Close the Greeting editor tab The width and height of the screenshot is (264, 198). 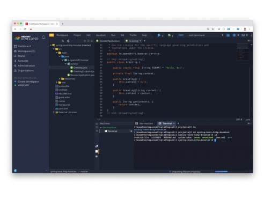(141, 41)
